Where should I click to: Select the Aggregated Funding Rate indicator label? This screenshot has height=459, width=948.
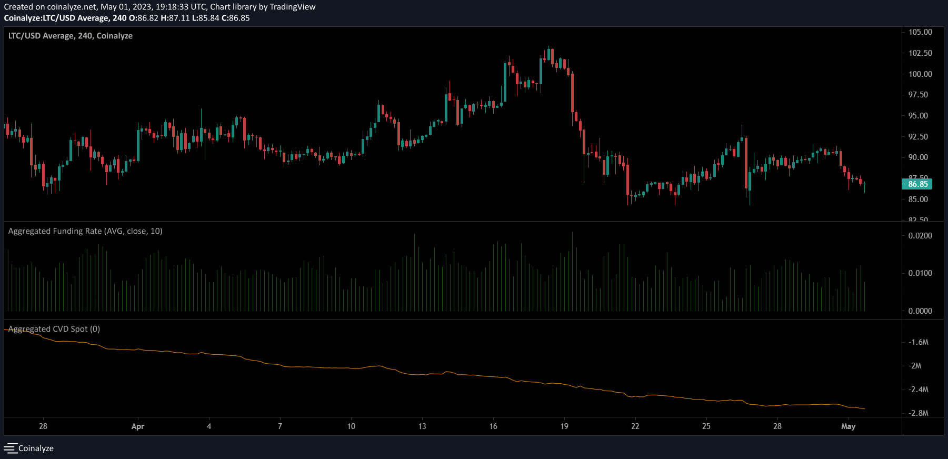[x=85, y=231]
